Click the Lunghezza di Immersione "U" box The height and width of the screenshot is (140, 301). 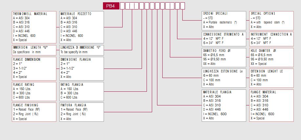81,50
